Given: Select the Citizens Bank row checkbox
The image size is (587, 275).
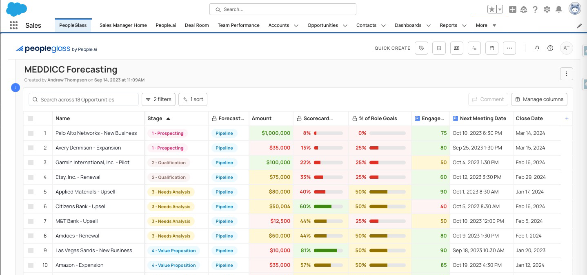Looking at the screenshot, I should coord(31,207).
